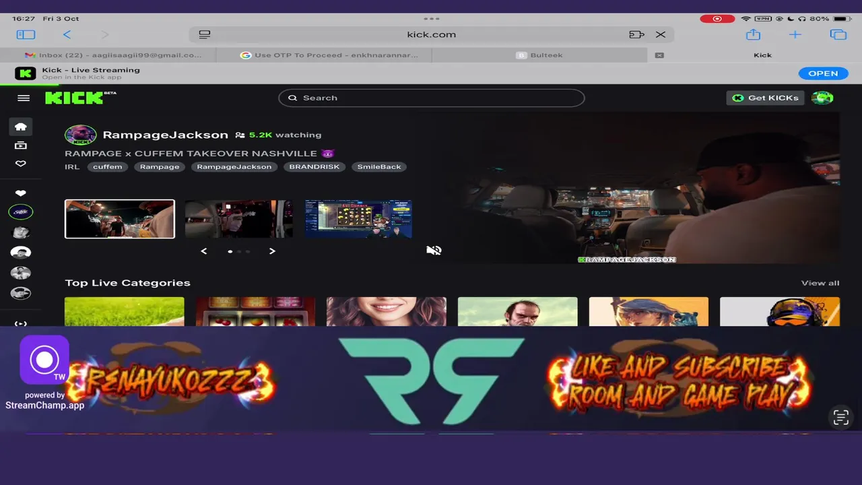
Task: Add a new Safari tab with plus
Action: coord(795,34)
